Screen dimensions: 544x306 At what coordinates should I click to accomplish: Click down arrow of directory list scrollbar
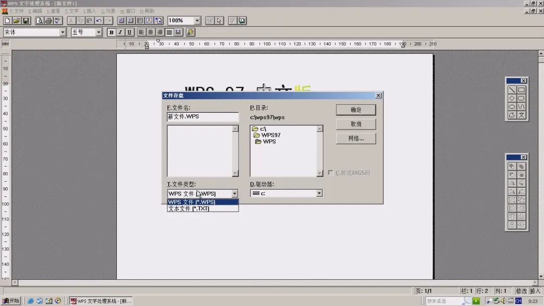click(319, 173)
